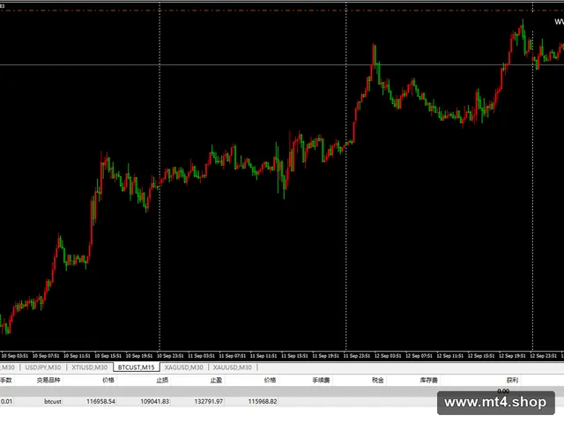The width and height of the screenshot is (564, 423).
Task: Click the 12 Sep 07:51 time axis label
Action: click(x=419, y=356)
